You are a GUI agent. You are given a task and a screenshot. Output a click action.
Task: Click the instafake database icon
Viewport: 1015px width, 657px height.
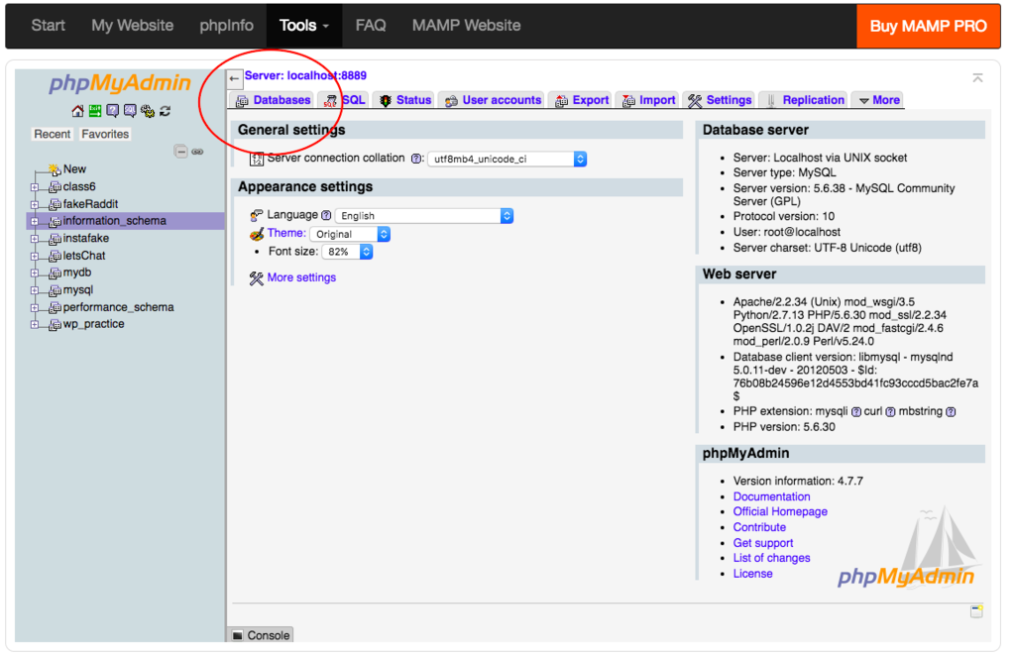pos(56,239)
